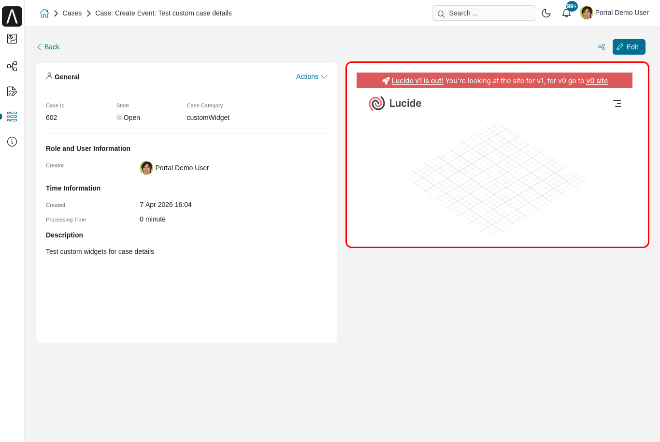Image resolution: width=660 pixels, height=442 pixels.
Task: Toggle dark mode with the moon icon
Action: tap(546, 13)
